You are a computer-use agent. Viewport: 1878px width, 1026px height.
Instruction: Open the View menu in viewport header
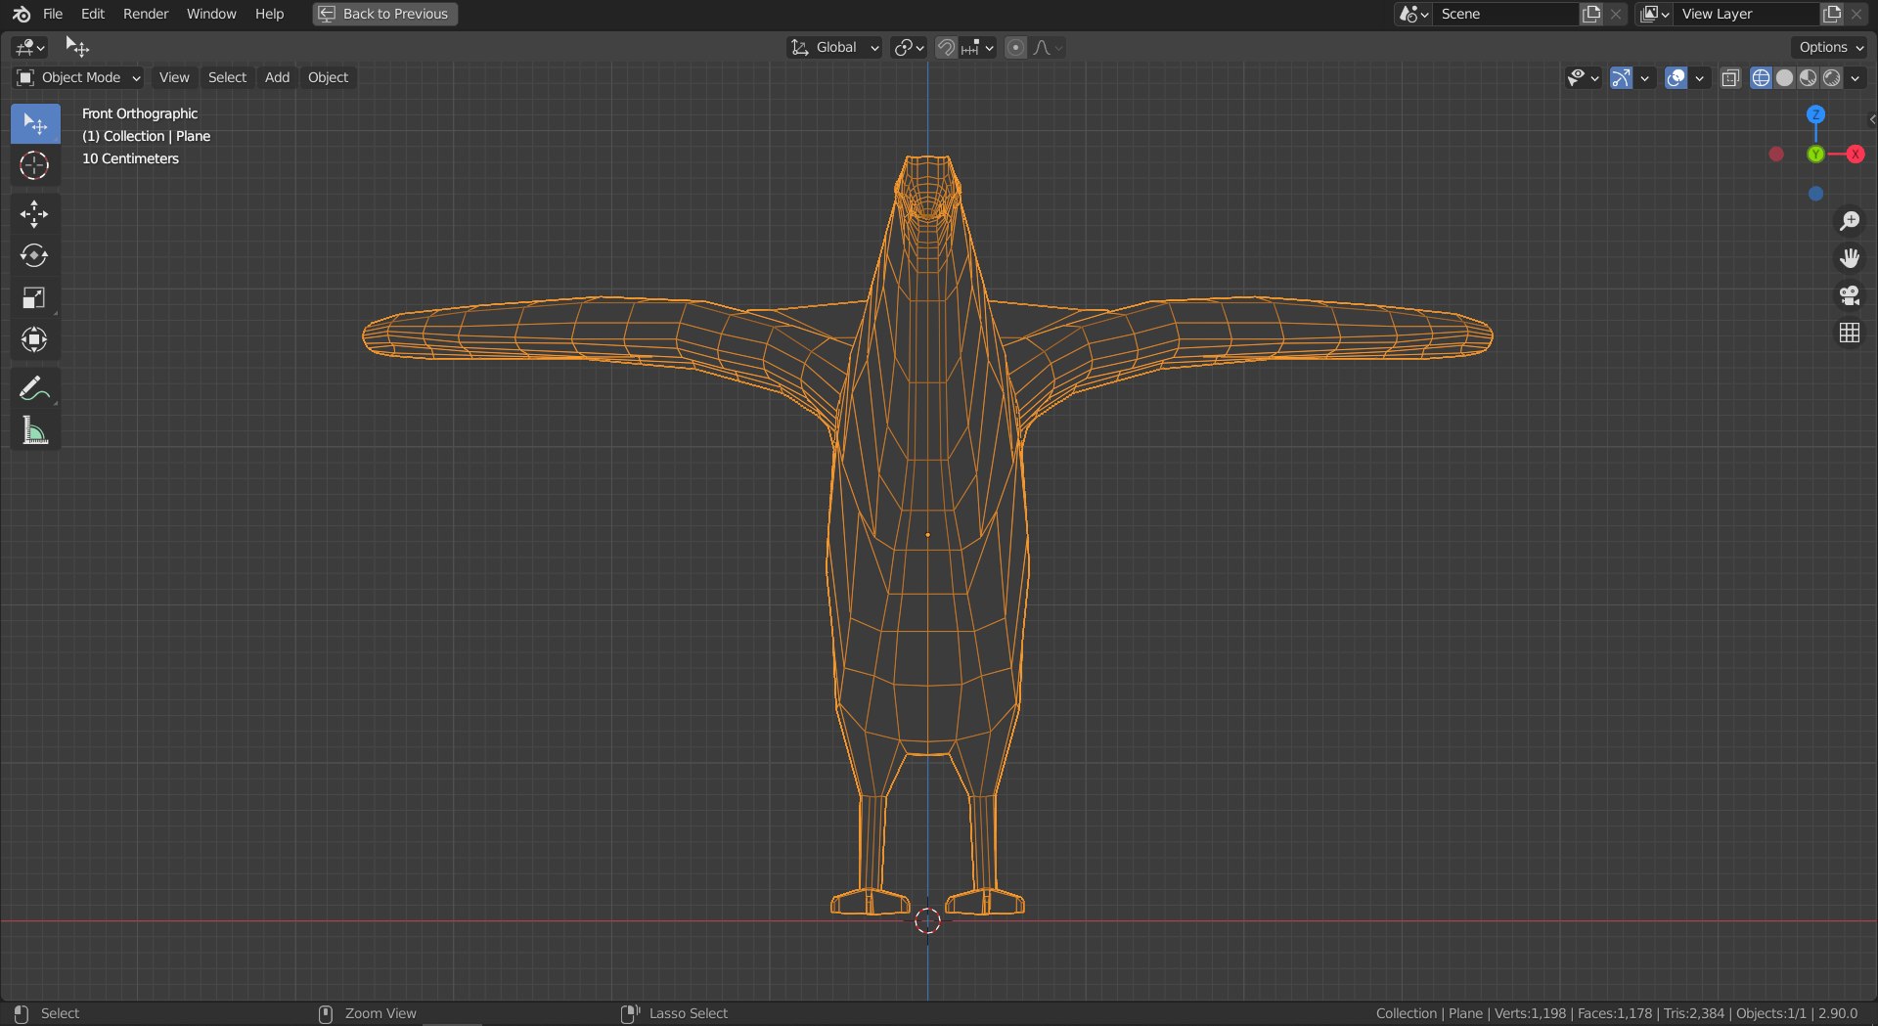(174, 77)
